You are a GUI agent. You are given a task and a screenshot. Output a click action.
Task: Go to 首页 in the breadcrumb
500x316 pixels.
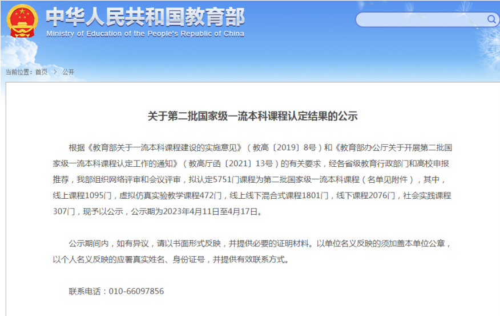click(x=41, y=72)
